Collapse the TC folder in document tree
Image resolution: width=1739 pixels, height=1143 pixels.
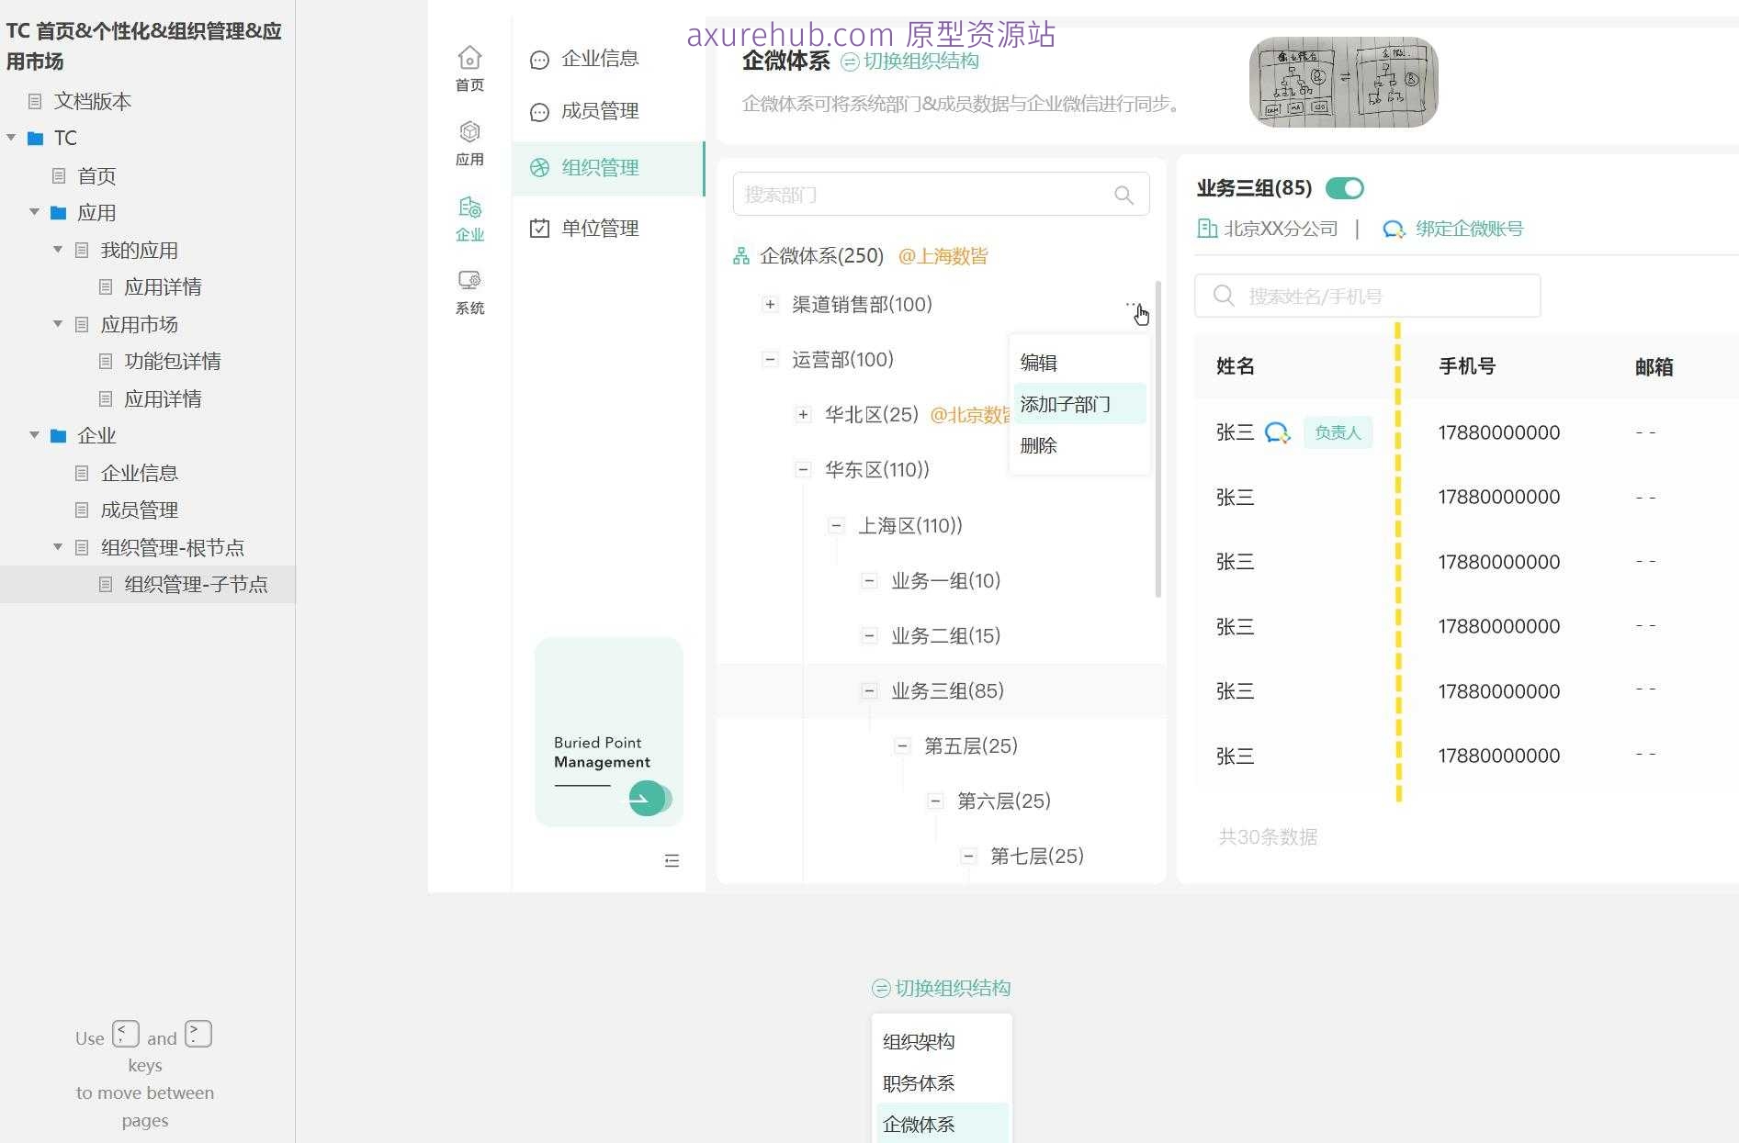(x=11, y=137)
